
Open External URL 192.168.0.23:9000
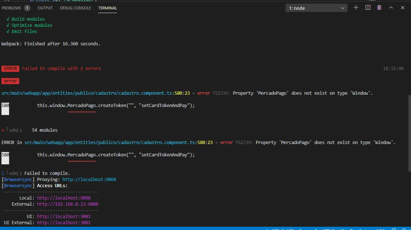click(x=68, y=204)
